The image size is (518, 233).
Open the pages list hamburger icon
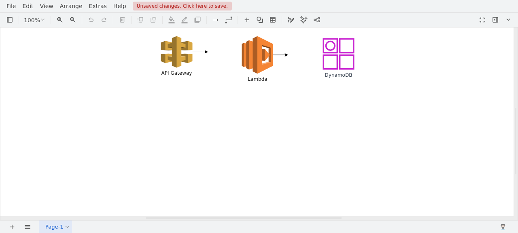click(x=28, y=227)
